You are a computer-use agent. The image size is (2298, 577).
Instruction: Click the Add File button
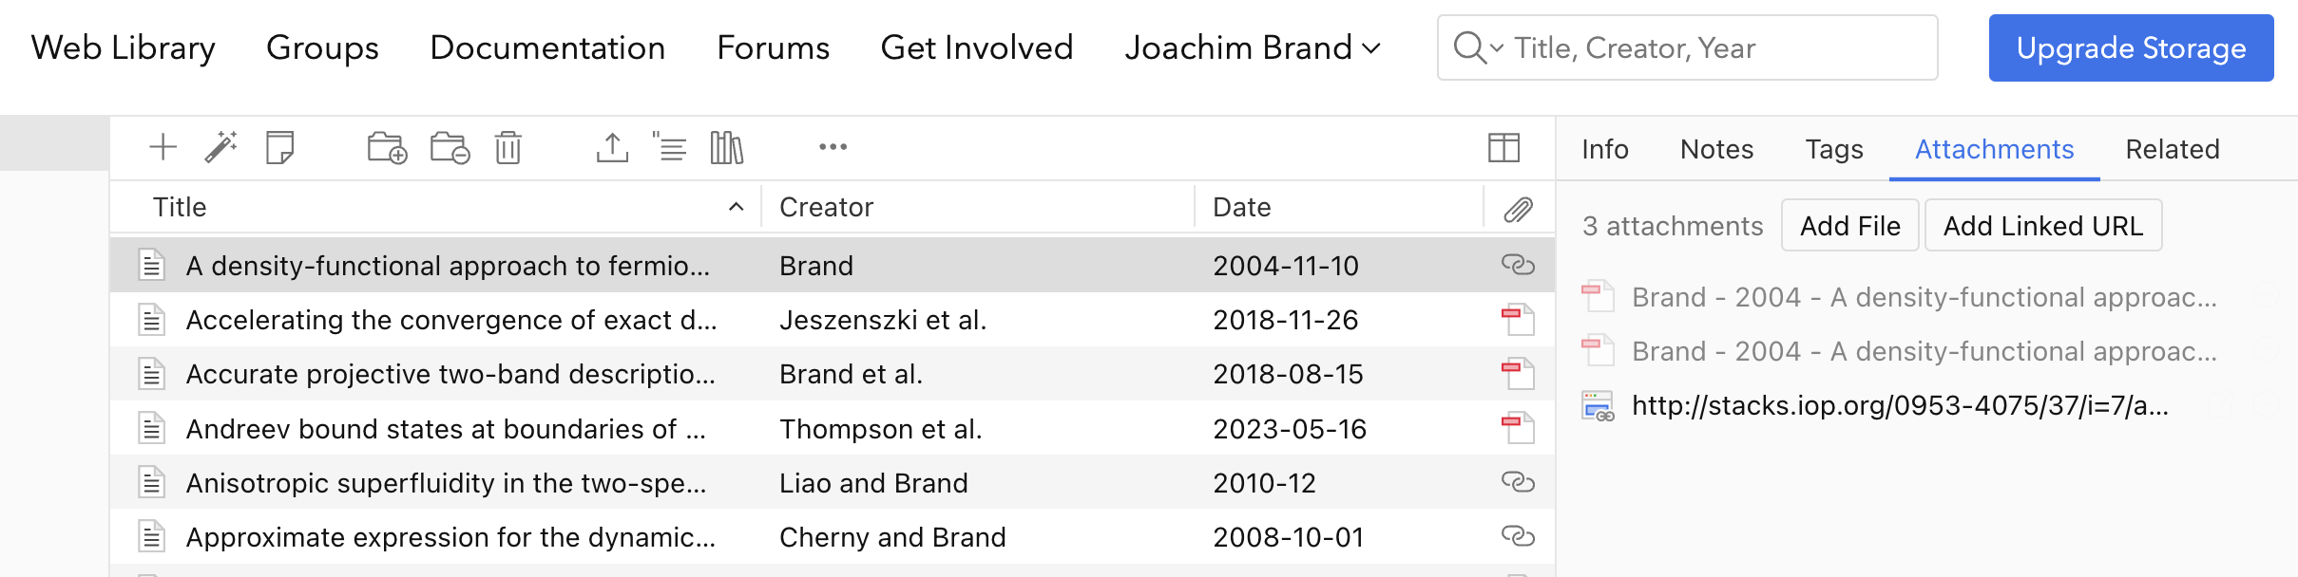point(1849,226)
